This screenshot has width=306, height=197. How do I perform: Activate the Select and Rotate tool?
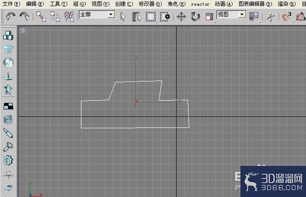point(195,17)
